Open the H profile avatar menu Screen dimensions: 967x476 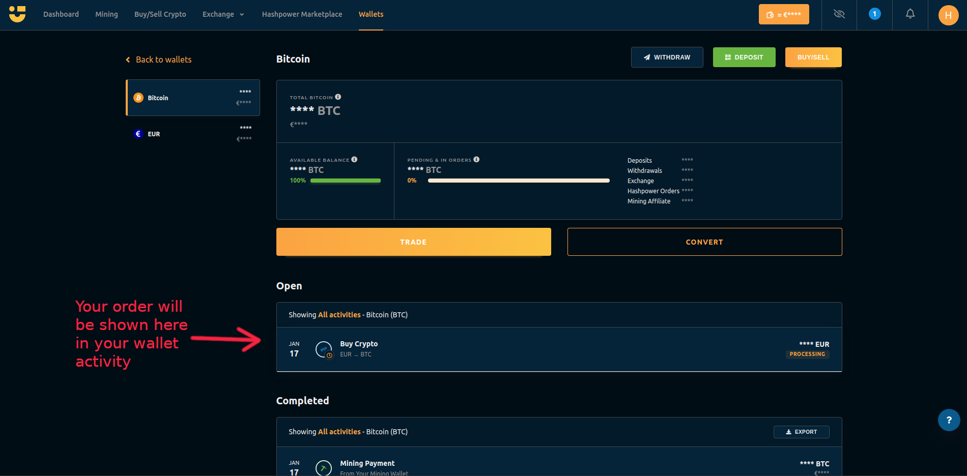click(x=948, y=15)
